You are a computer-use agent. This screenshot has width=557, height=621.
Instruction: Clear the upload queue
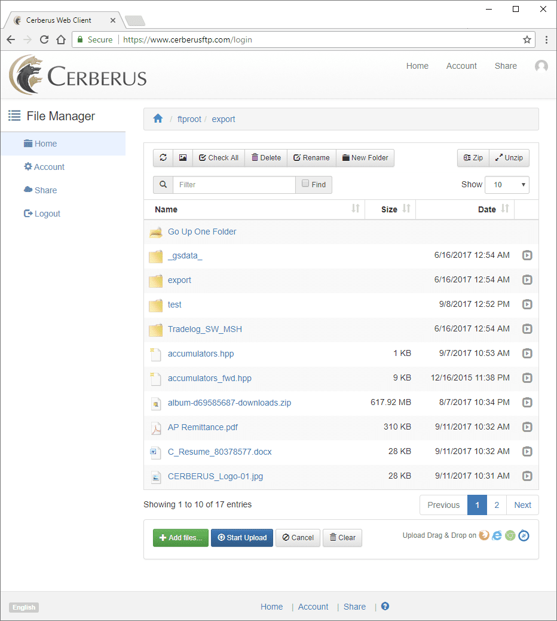(x=342, y=538)
